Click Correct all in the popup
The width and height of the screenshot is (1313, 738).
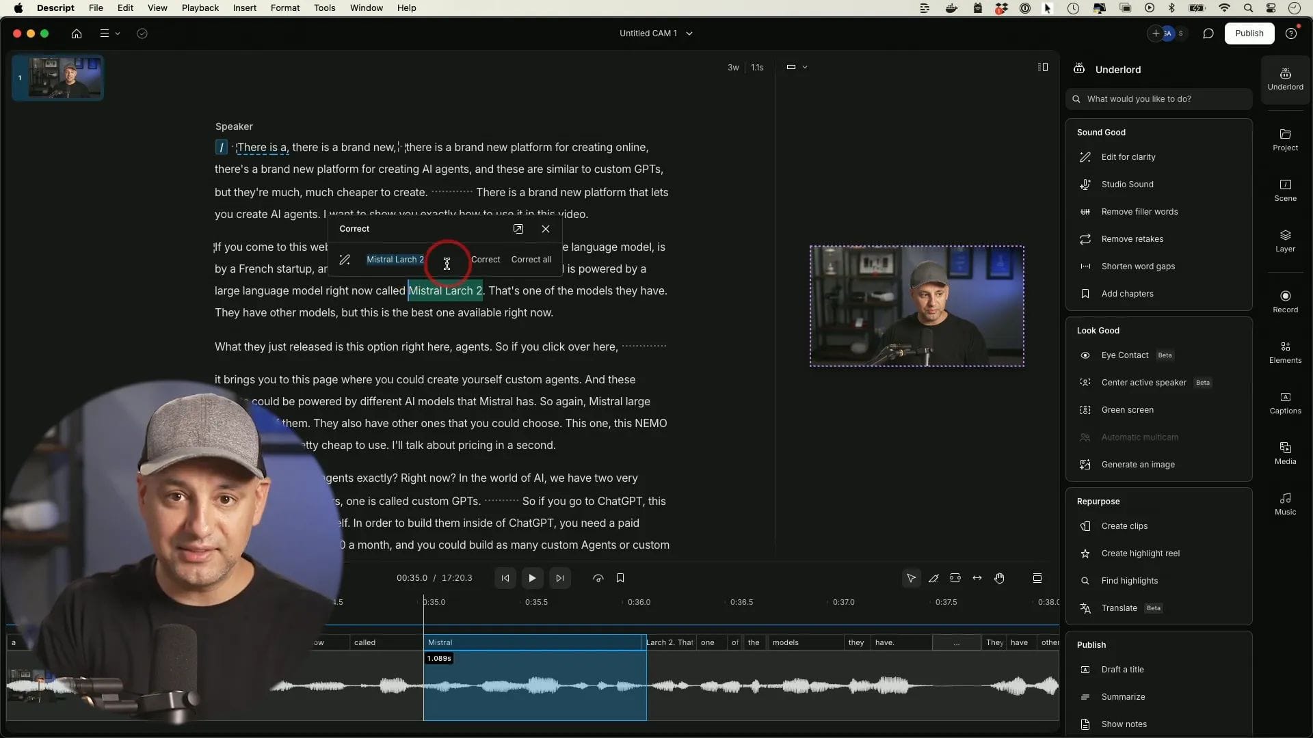point(531,260)
